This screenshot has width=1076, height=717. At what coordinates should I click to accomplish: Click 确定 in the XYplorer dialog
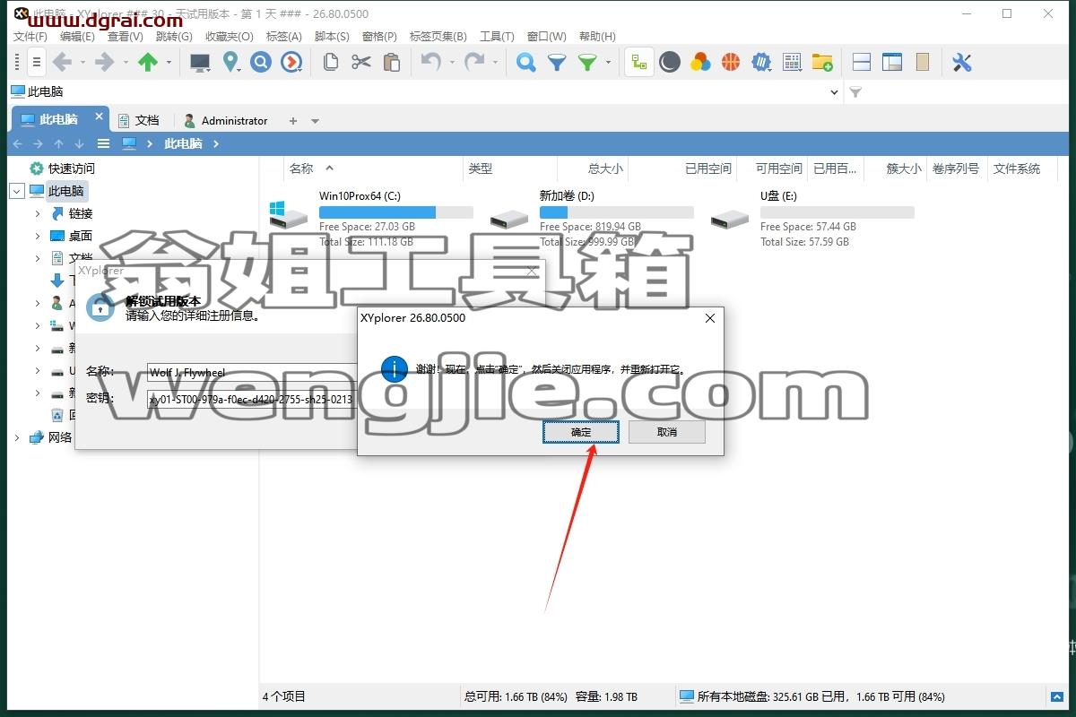(x=581, y=432)
